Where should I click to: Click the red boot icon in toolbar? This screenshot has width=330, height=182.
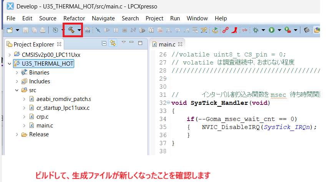[x=234, y=30]
